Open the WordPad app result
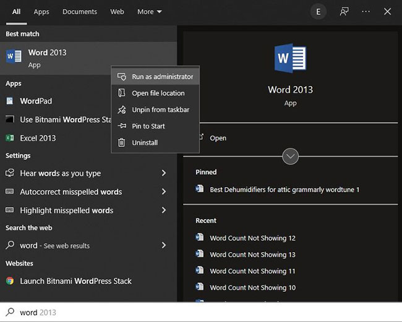This screenshot has height=322, width=402. click(x=36, y=101)
